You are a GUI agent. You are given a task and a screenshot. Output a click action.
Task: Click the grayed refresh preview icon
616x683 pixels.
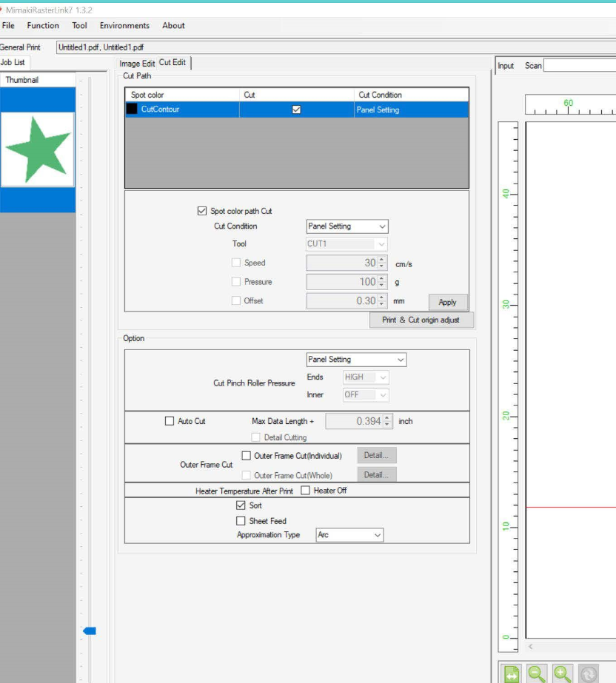click(588, 674)
